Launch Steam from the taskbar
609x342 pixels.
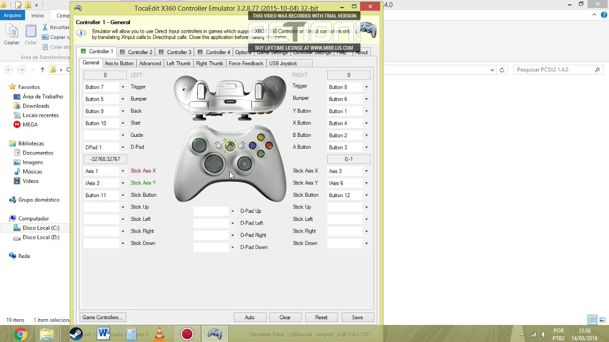click(x=76, y=334)
